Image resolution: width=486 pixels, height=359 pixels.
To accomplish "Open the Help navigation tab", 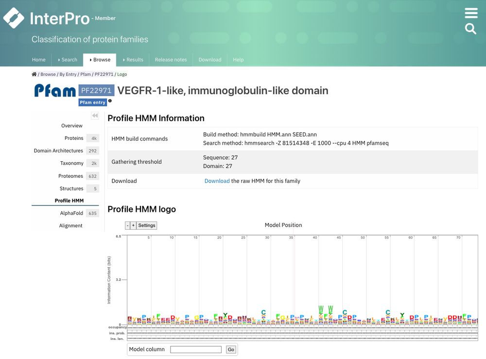I will point(238,59).
